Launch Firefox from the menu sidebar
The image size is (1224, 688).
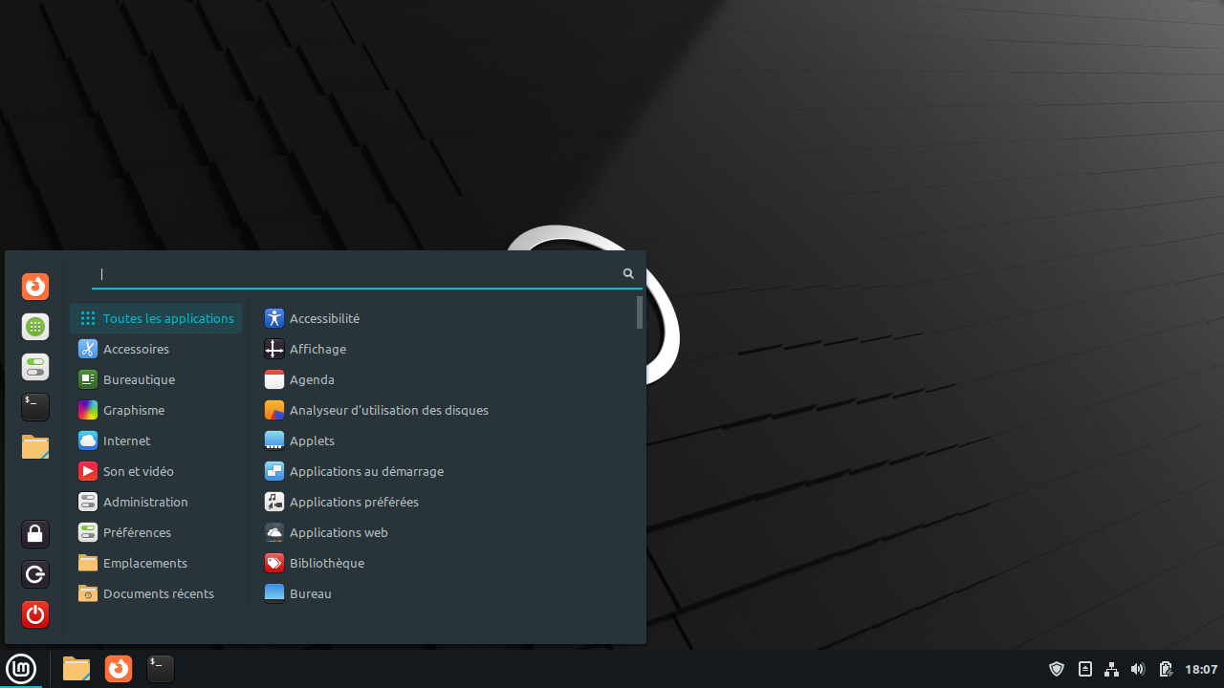pyautogui.click(x=35, y=286)
